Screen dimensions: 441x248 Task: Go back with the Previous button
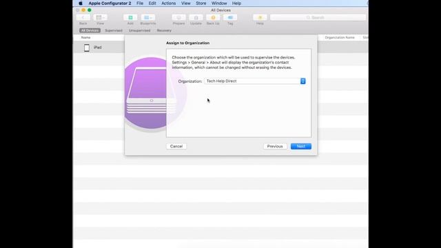(x=275, y=146)
